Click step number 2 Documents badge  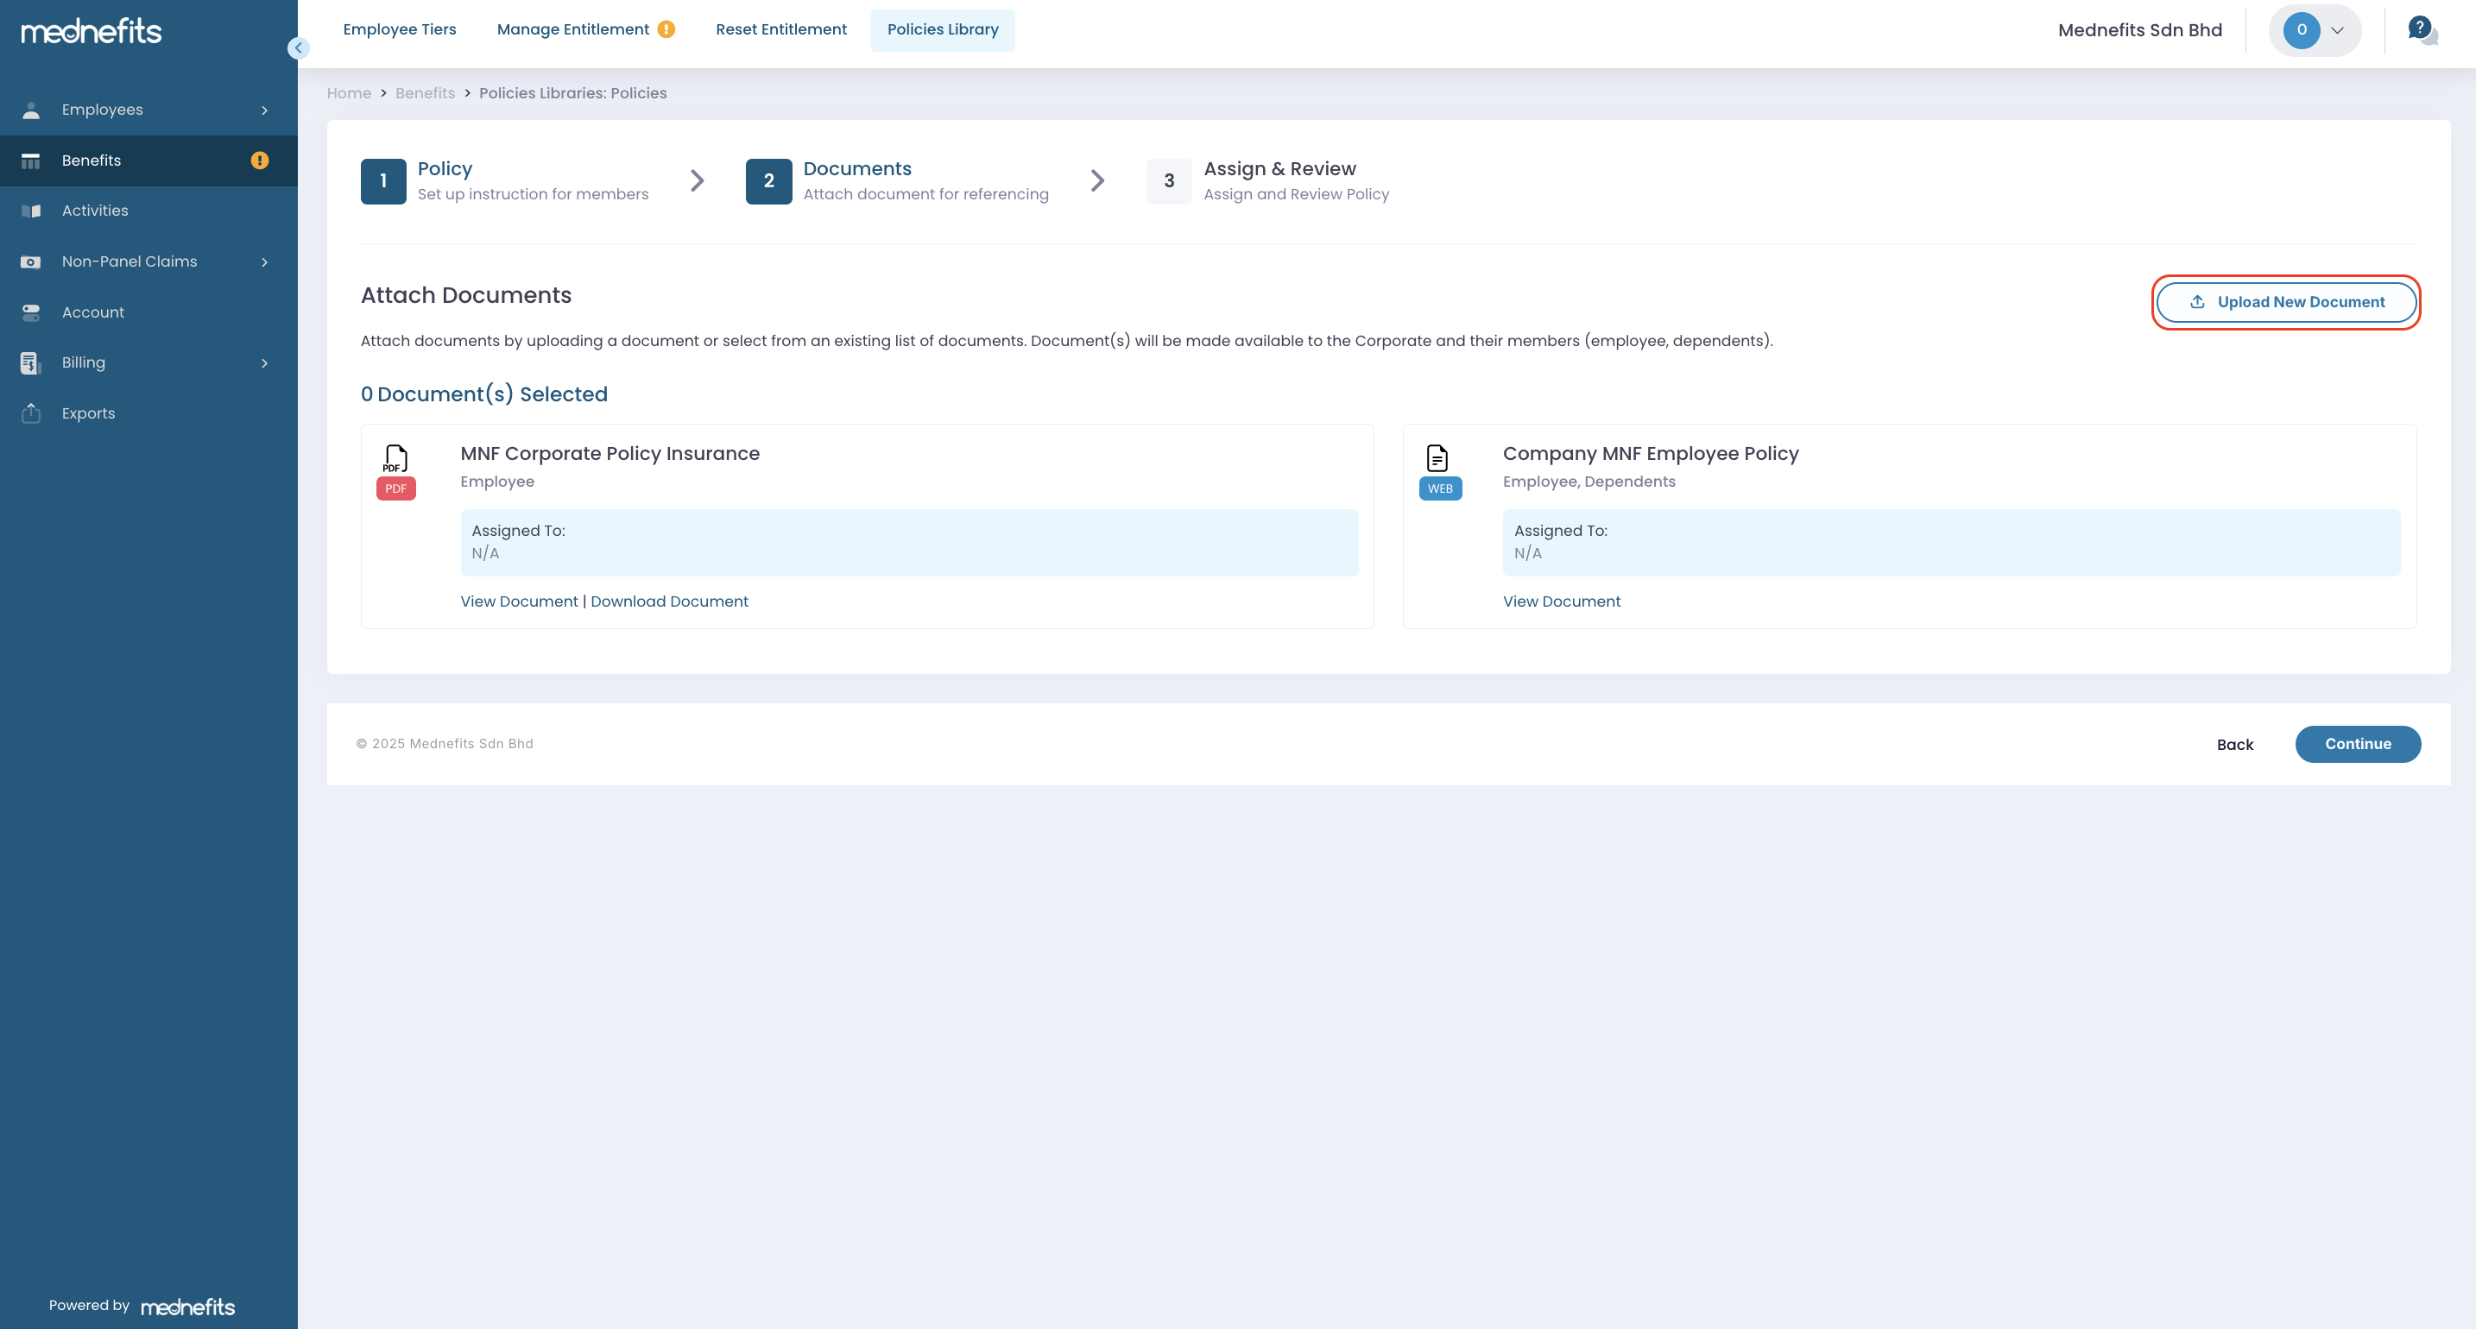click(x=769, y=180)
